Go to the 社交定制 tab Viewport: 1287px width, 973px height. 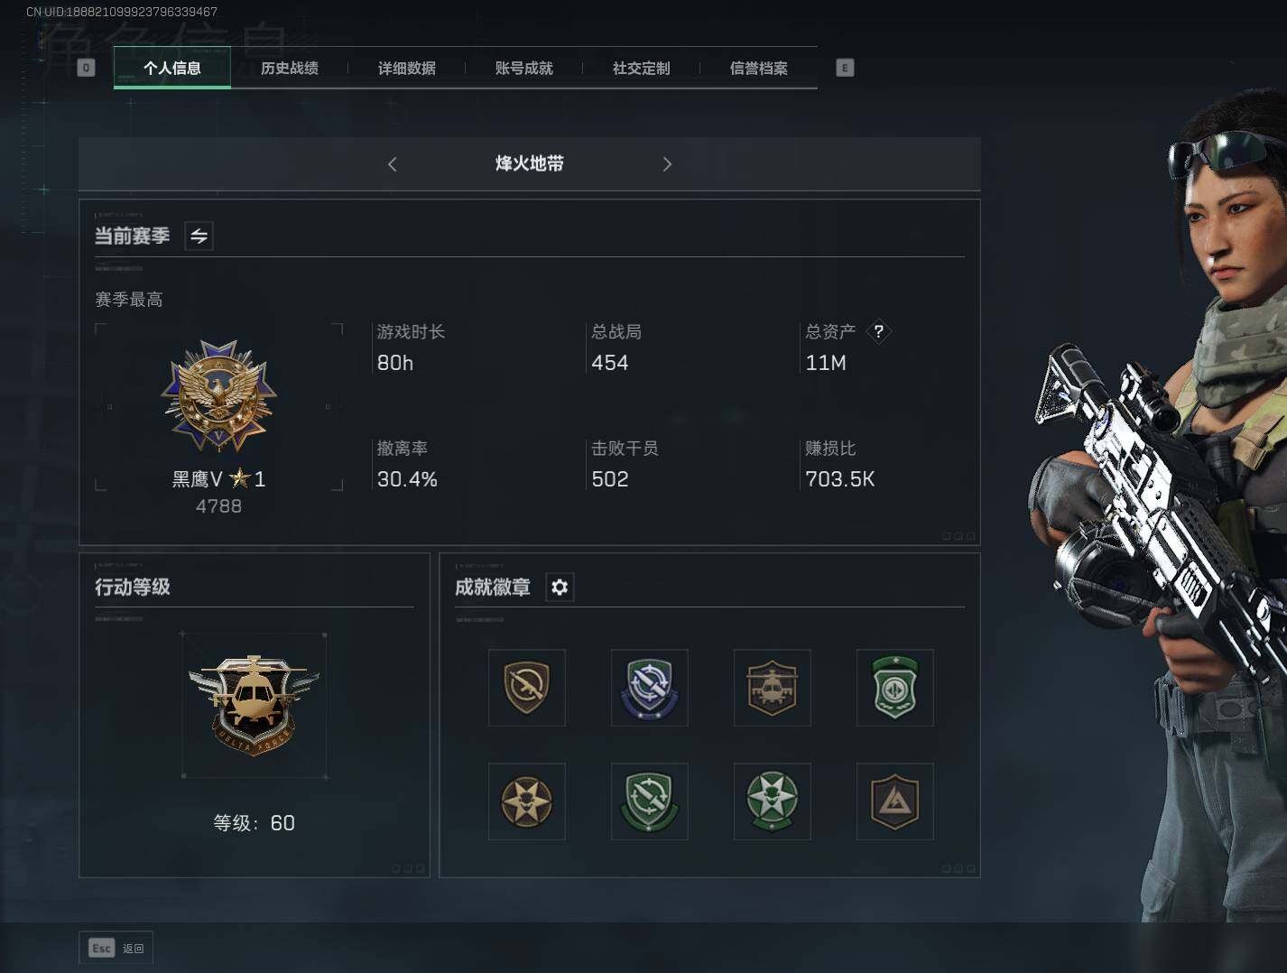(642, 69)
